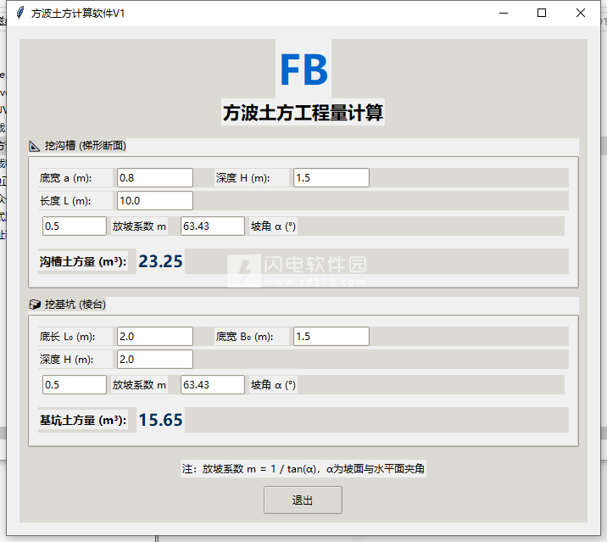Screen dimensions: 607x542
Task: Minimize the 方波土方计算软件V1 window
Action: (x=504, y=14)
